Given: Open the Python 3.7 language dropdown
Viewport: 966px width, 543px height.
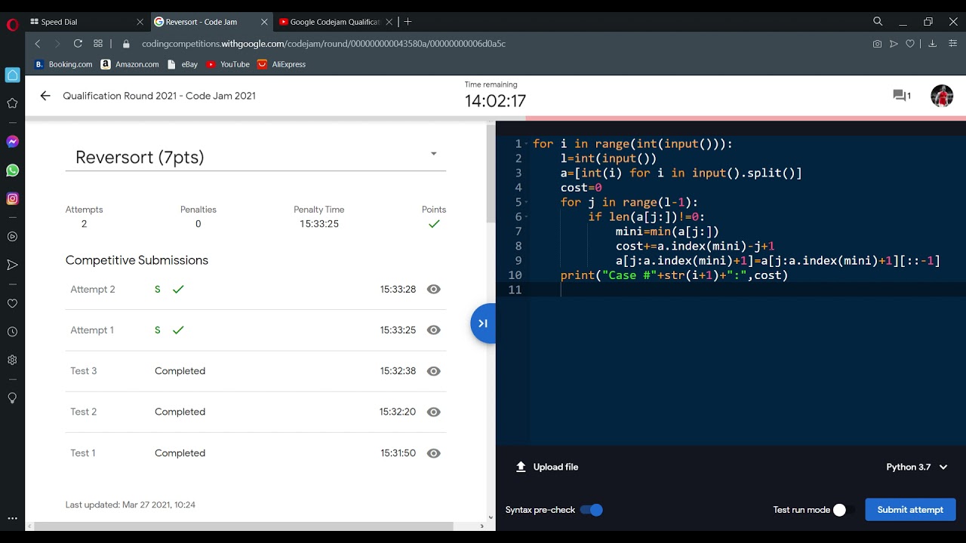Looking at the screenshot, I should click(x=917, y=467).
